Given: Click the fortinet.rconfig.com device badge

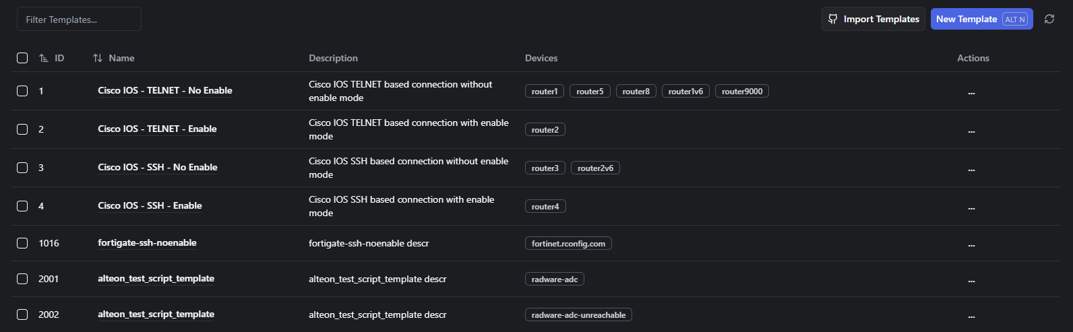Looking at the screenshot, I should point(568,244).
